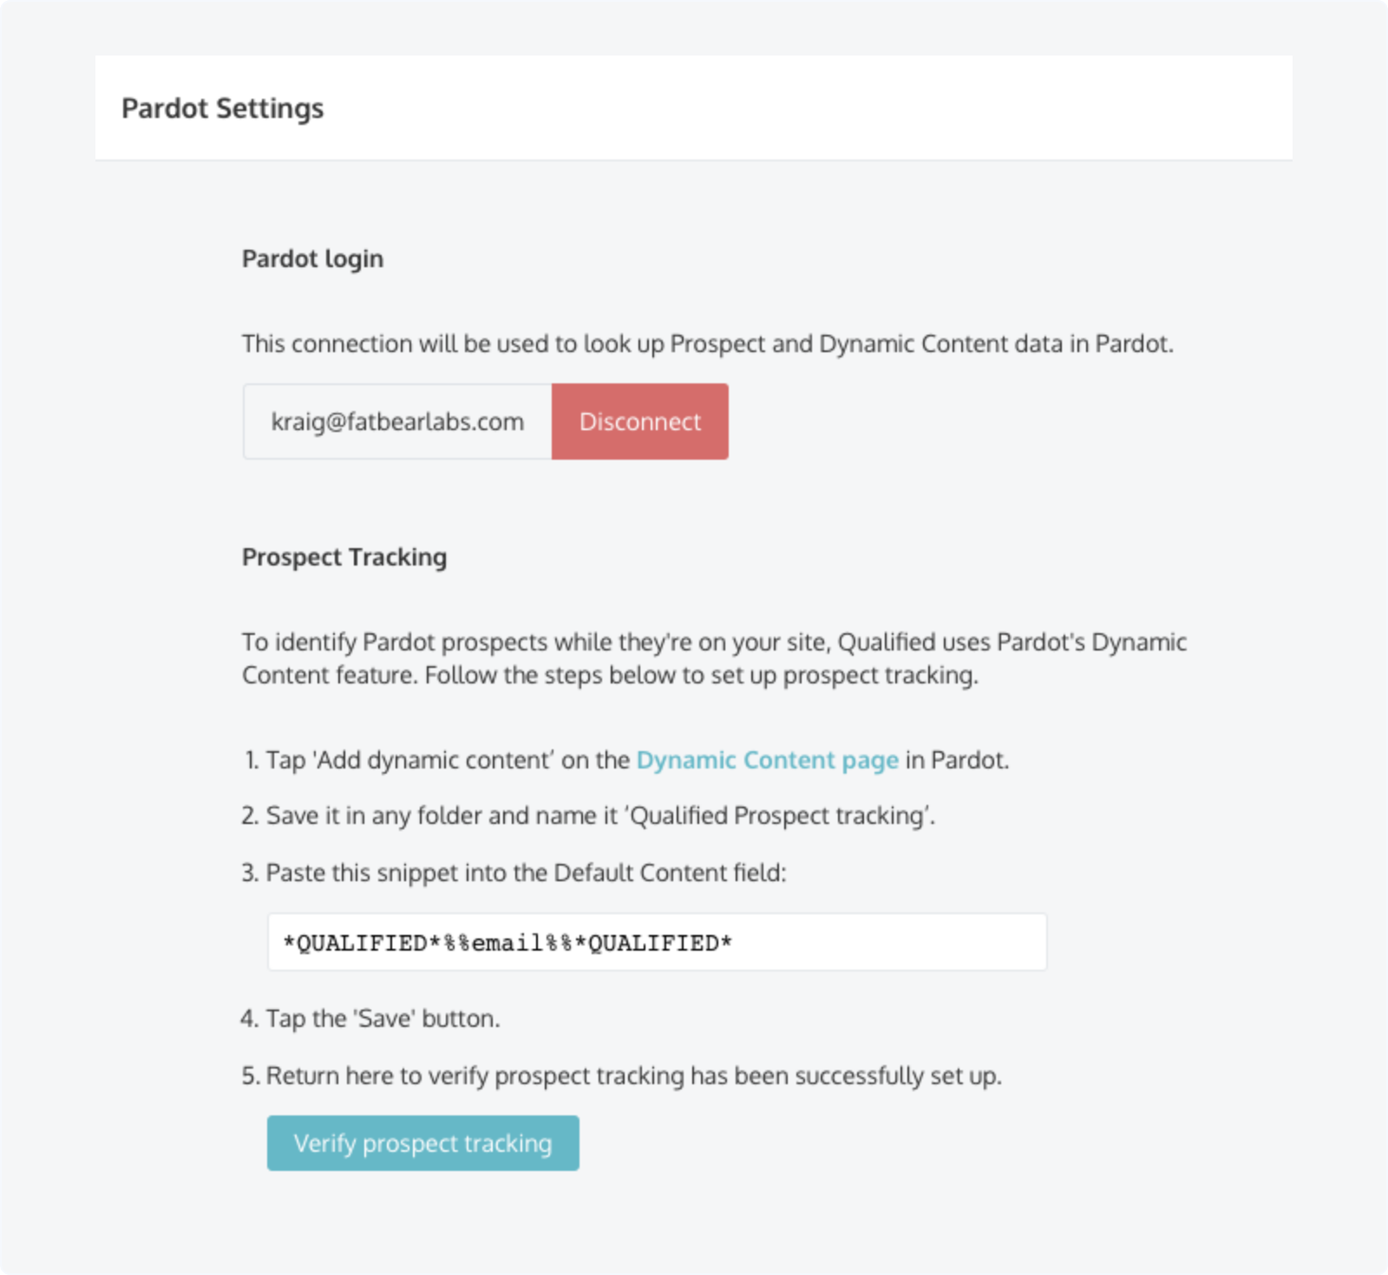Click the Prospect Tracking section heading
The width and height of the screenshot is (1388, 1275).
point(344,557)
